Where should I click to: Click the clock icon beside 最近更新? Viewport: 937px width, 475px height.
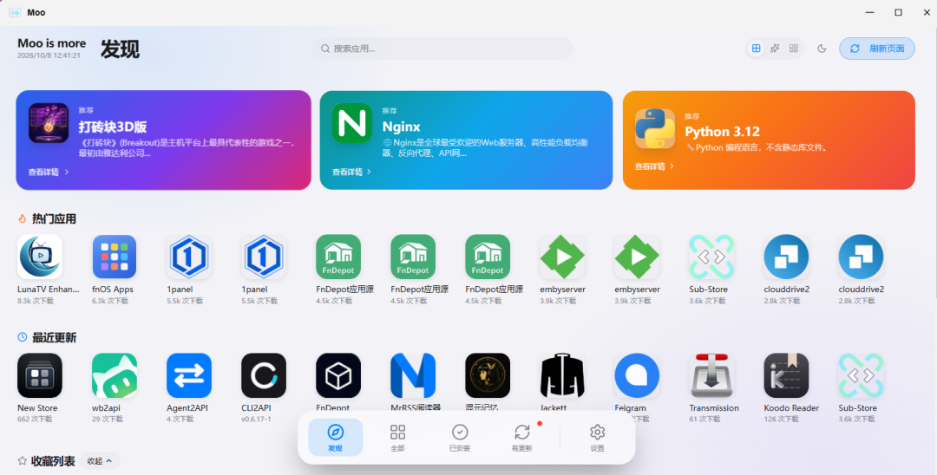[22, 337]
